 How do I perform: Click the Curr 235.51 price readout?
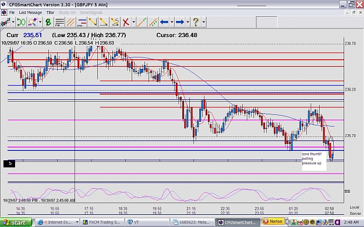coord(24,35)
